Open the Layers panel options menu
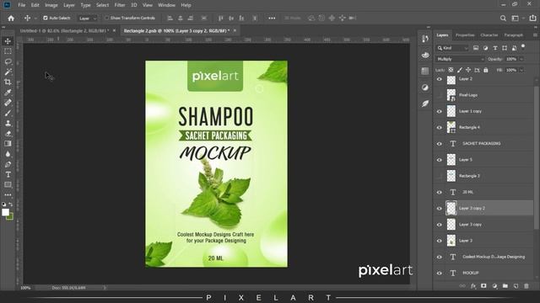The height and width of the screenshot is (303, 540). tap(535, 35)
